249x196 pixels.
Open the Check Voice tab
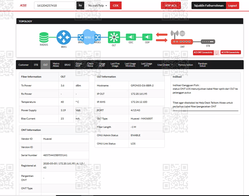(x=90, y=65)
